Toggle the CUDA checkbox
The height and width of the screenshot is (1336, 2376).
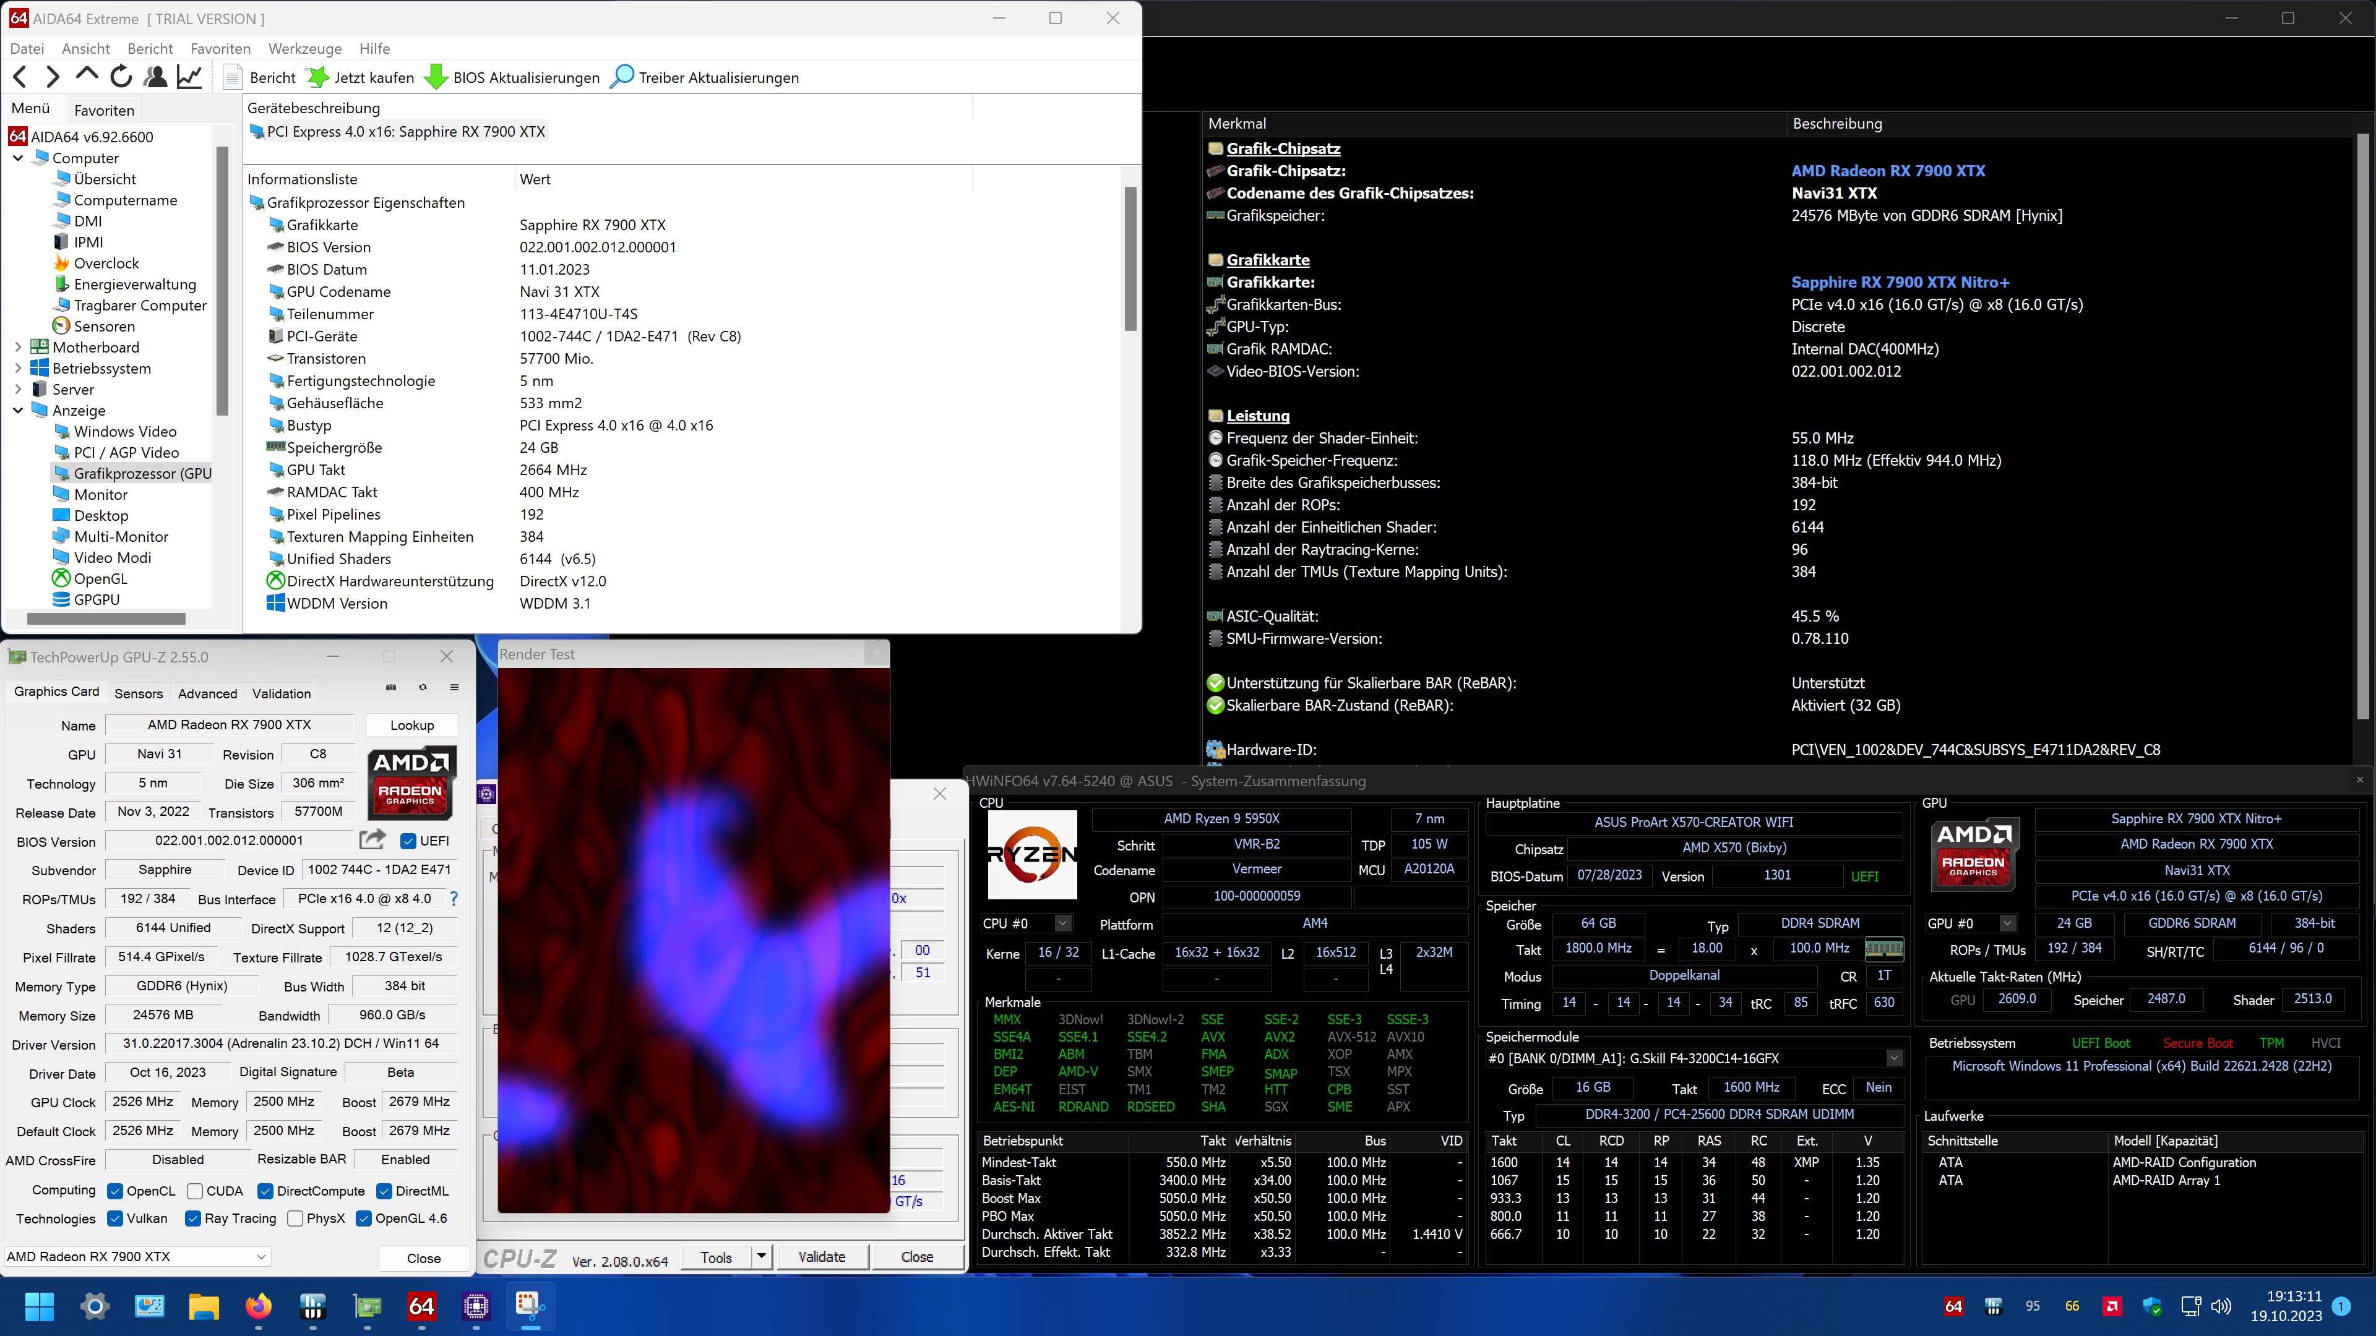coord(195,1191)
